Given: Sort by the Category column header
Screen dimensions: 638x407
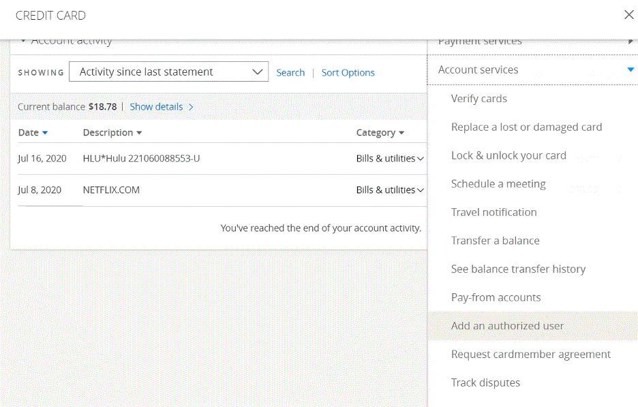Looking at the screenshot, I should pos(380,133).
